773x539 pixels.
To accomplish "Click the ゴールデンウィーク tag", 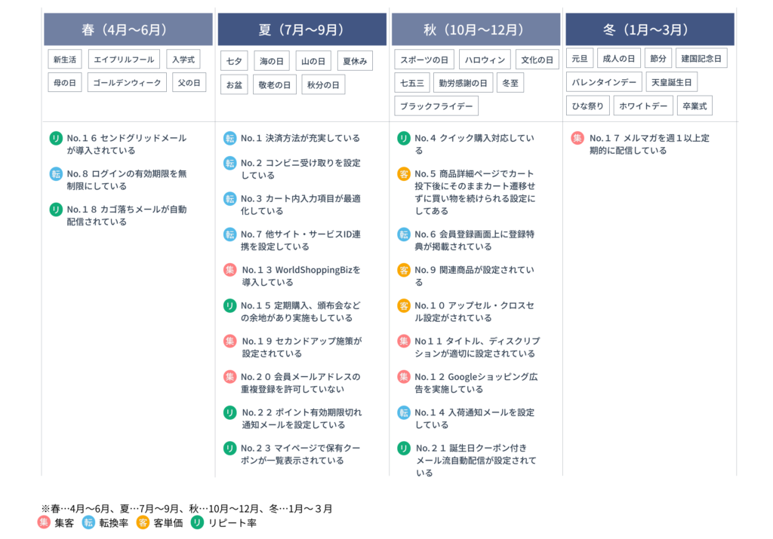I will 127,82.
